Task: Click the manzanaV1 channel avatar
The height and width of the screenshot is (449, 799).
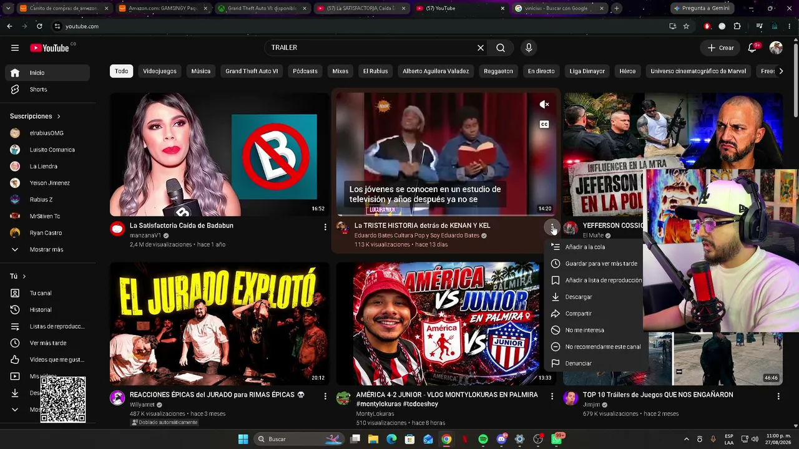Action: (x=117, y=229)
